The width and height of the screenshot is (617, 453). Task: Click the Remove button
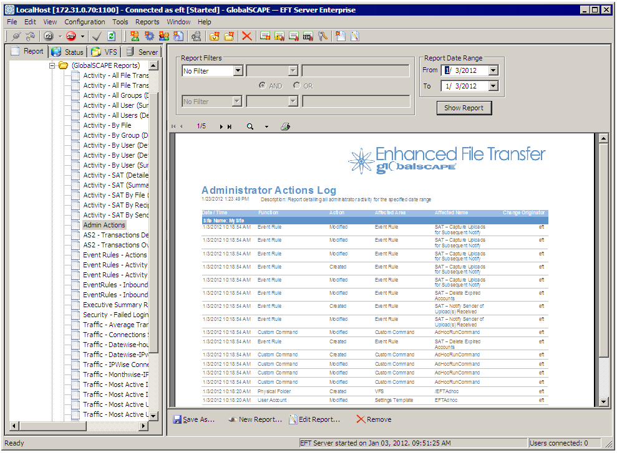374,419
